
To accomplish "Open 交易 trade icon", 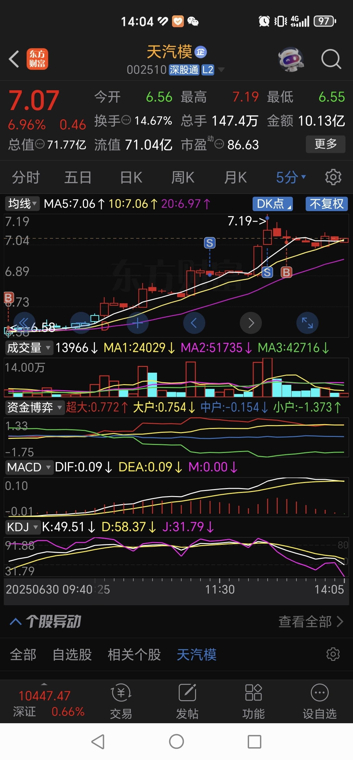I will [x=121, y=701].
